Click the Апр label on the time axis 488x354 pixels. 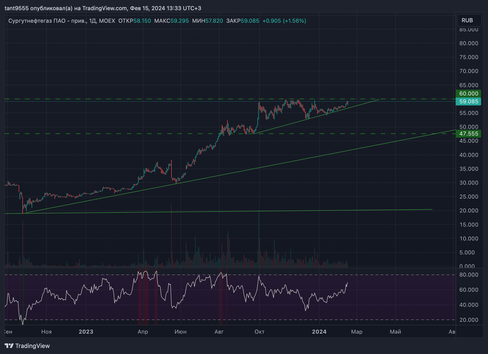pyautogui.click(x=143, y=332)
